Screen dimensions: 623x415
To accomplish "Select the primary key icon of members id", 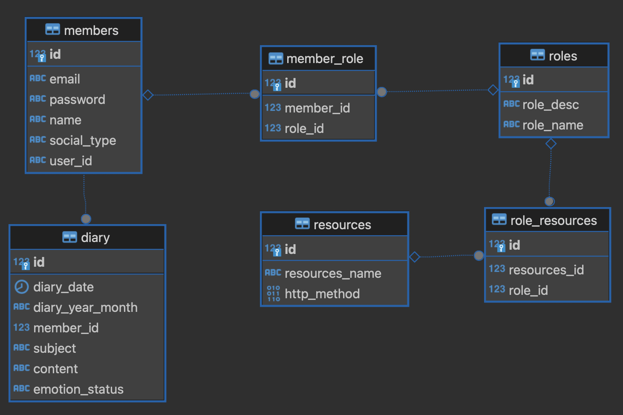I will coord(37,55).
